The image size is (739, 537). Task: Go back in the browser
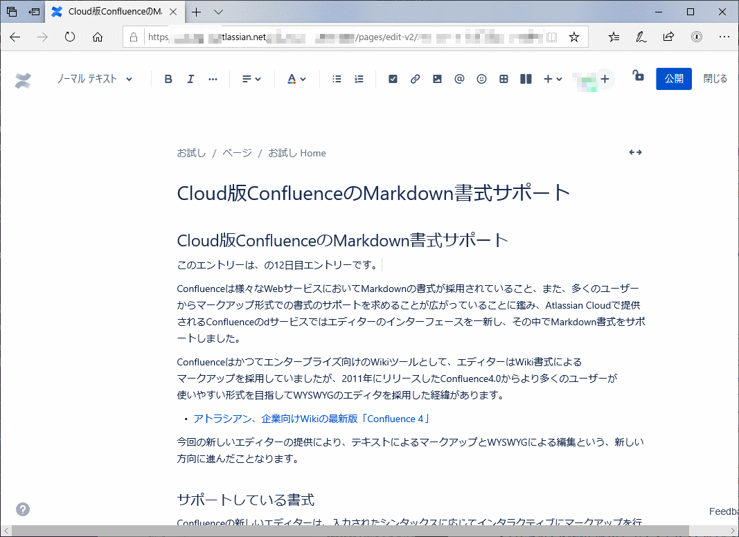[15, 37]
